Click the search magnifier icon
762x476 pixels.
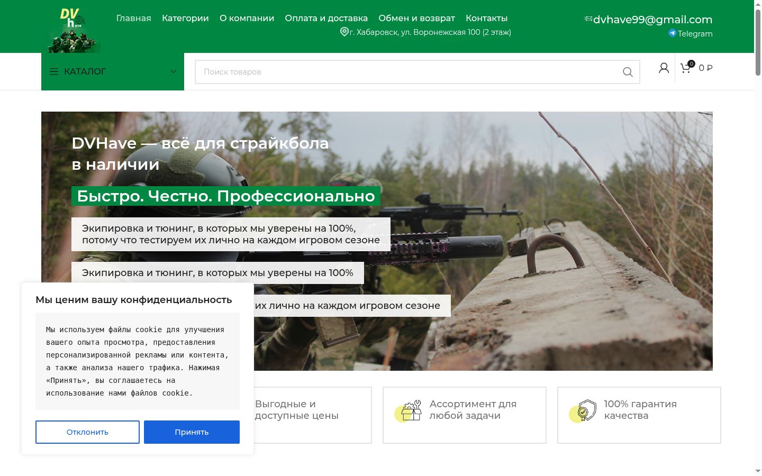tap(628, 72)
